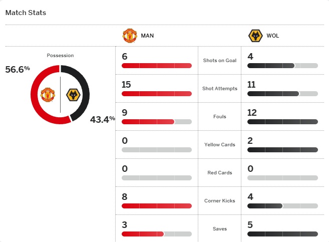Click the Manchester United Shot Attempts bar
Screen dimensions: 329x242
[156, 94]
